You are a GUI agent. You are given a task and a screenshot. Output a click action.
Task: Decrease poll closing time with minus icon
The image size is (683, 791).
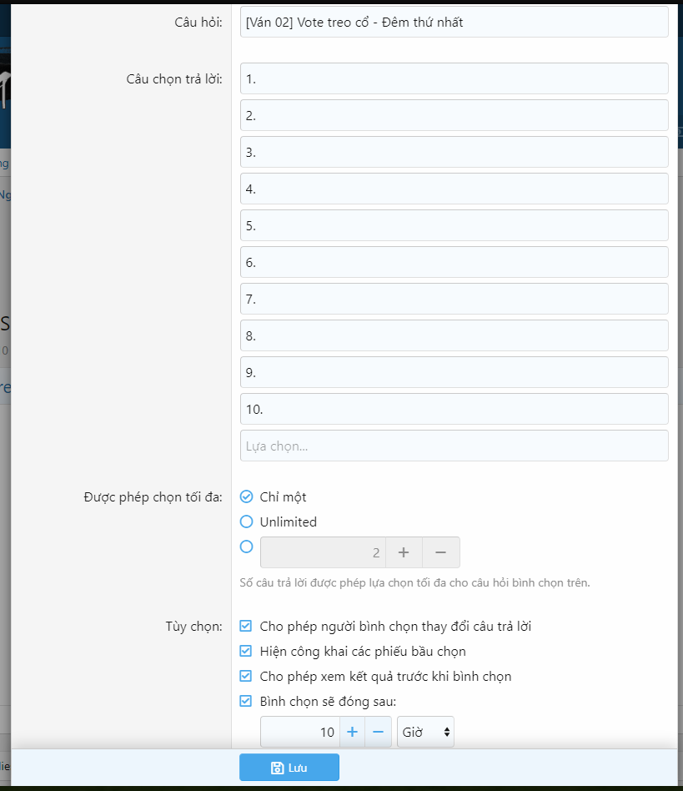pos(378,732)
